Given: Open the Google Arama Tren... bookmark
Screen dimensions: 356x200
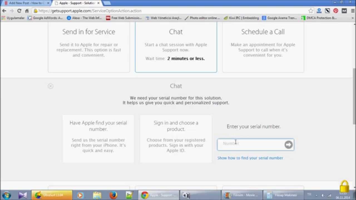Looking at the screenshot, I should point(280,18).
